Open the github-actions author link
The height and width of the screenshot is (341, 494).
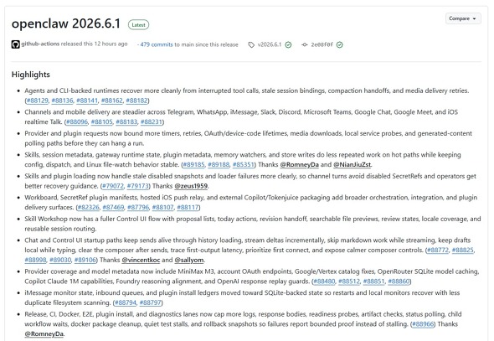point(40,44)
